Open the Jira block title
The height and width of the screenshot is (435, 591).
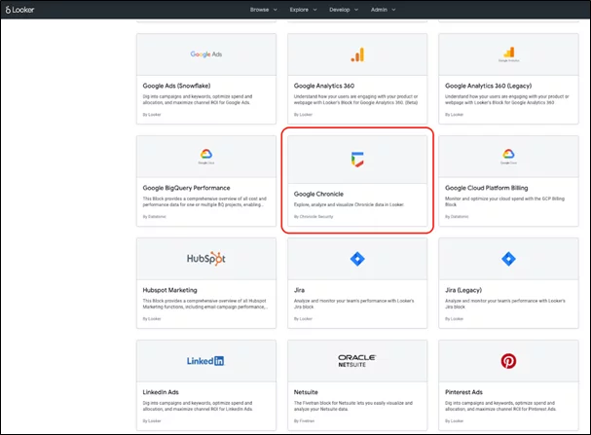click(x=299, y=290)
